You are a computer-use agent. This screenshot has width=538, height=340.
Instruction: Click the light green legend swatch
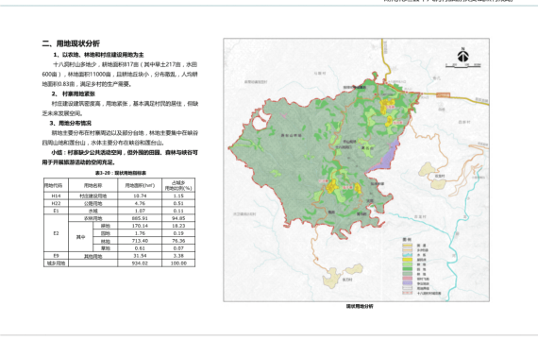(407, 264)
